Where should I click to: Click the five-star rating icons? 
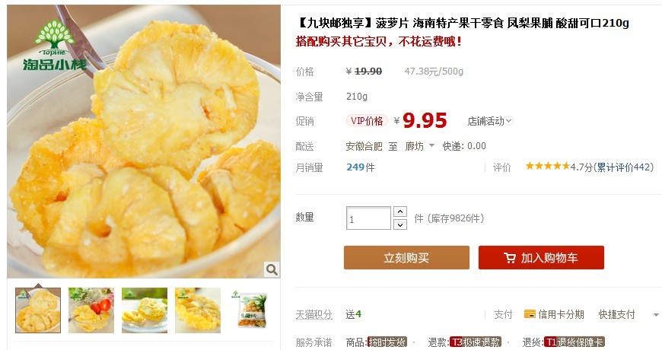pyautogui.click(x=548, y=166)
